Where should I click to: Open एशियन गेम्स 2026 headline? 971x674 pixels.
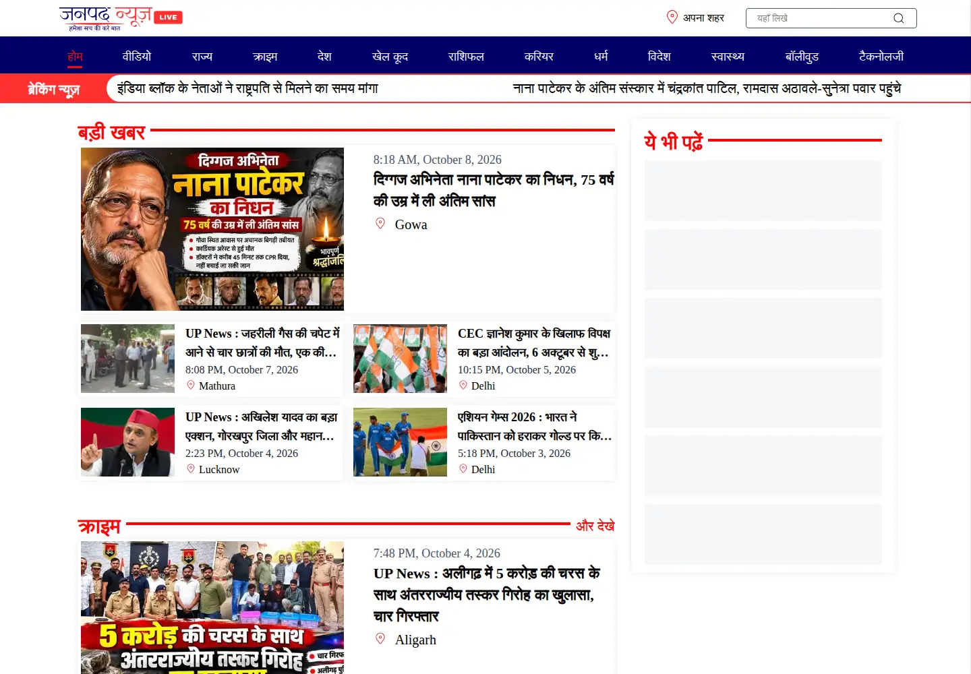point(535,426)
